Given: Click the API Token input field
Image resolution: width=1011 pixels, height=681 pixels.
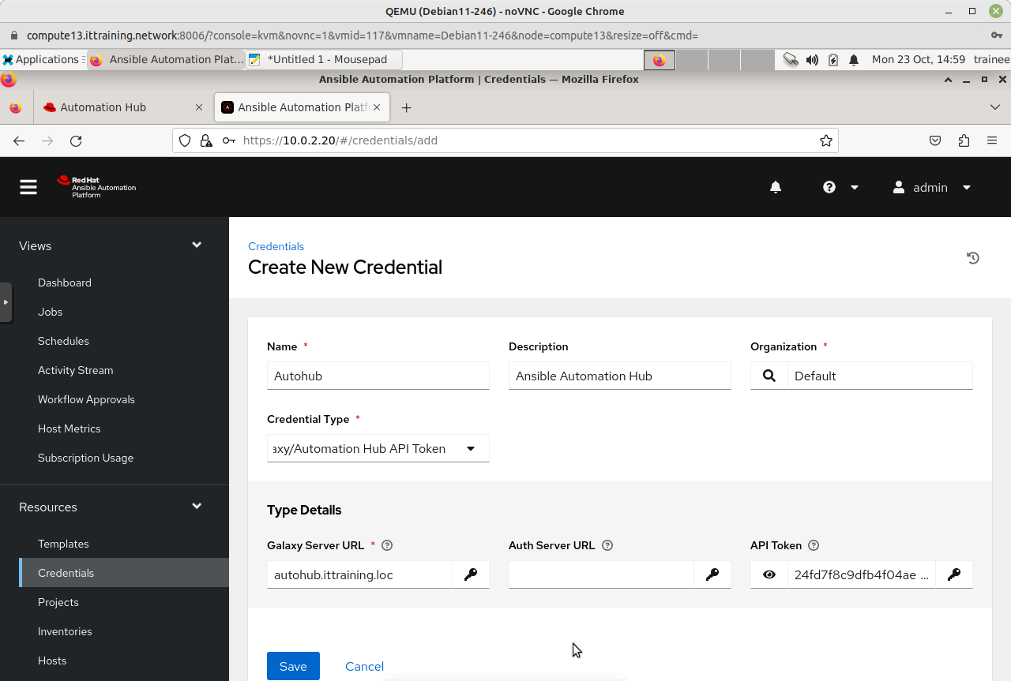Looking at the screenshot, I should point(862,574).
